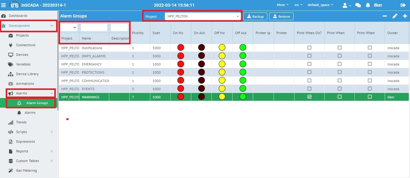
Task: Click red On No color of EMERGANCY row
Action: coord(181,64)
